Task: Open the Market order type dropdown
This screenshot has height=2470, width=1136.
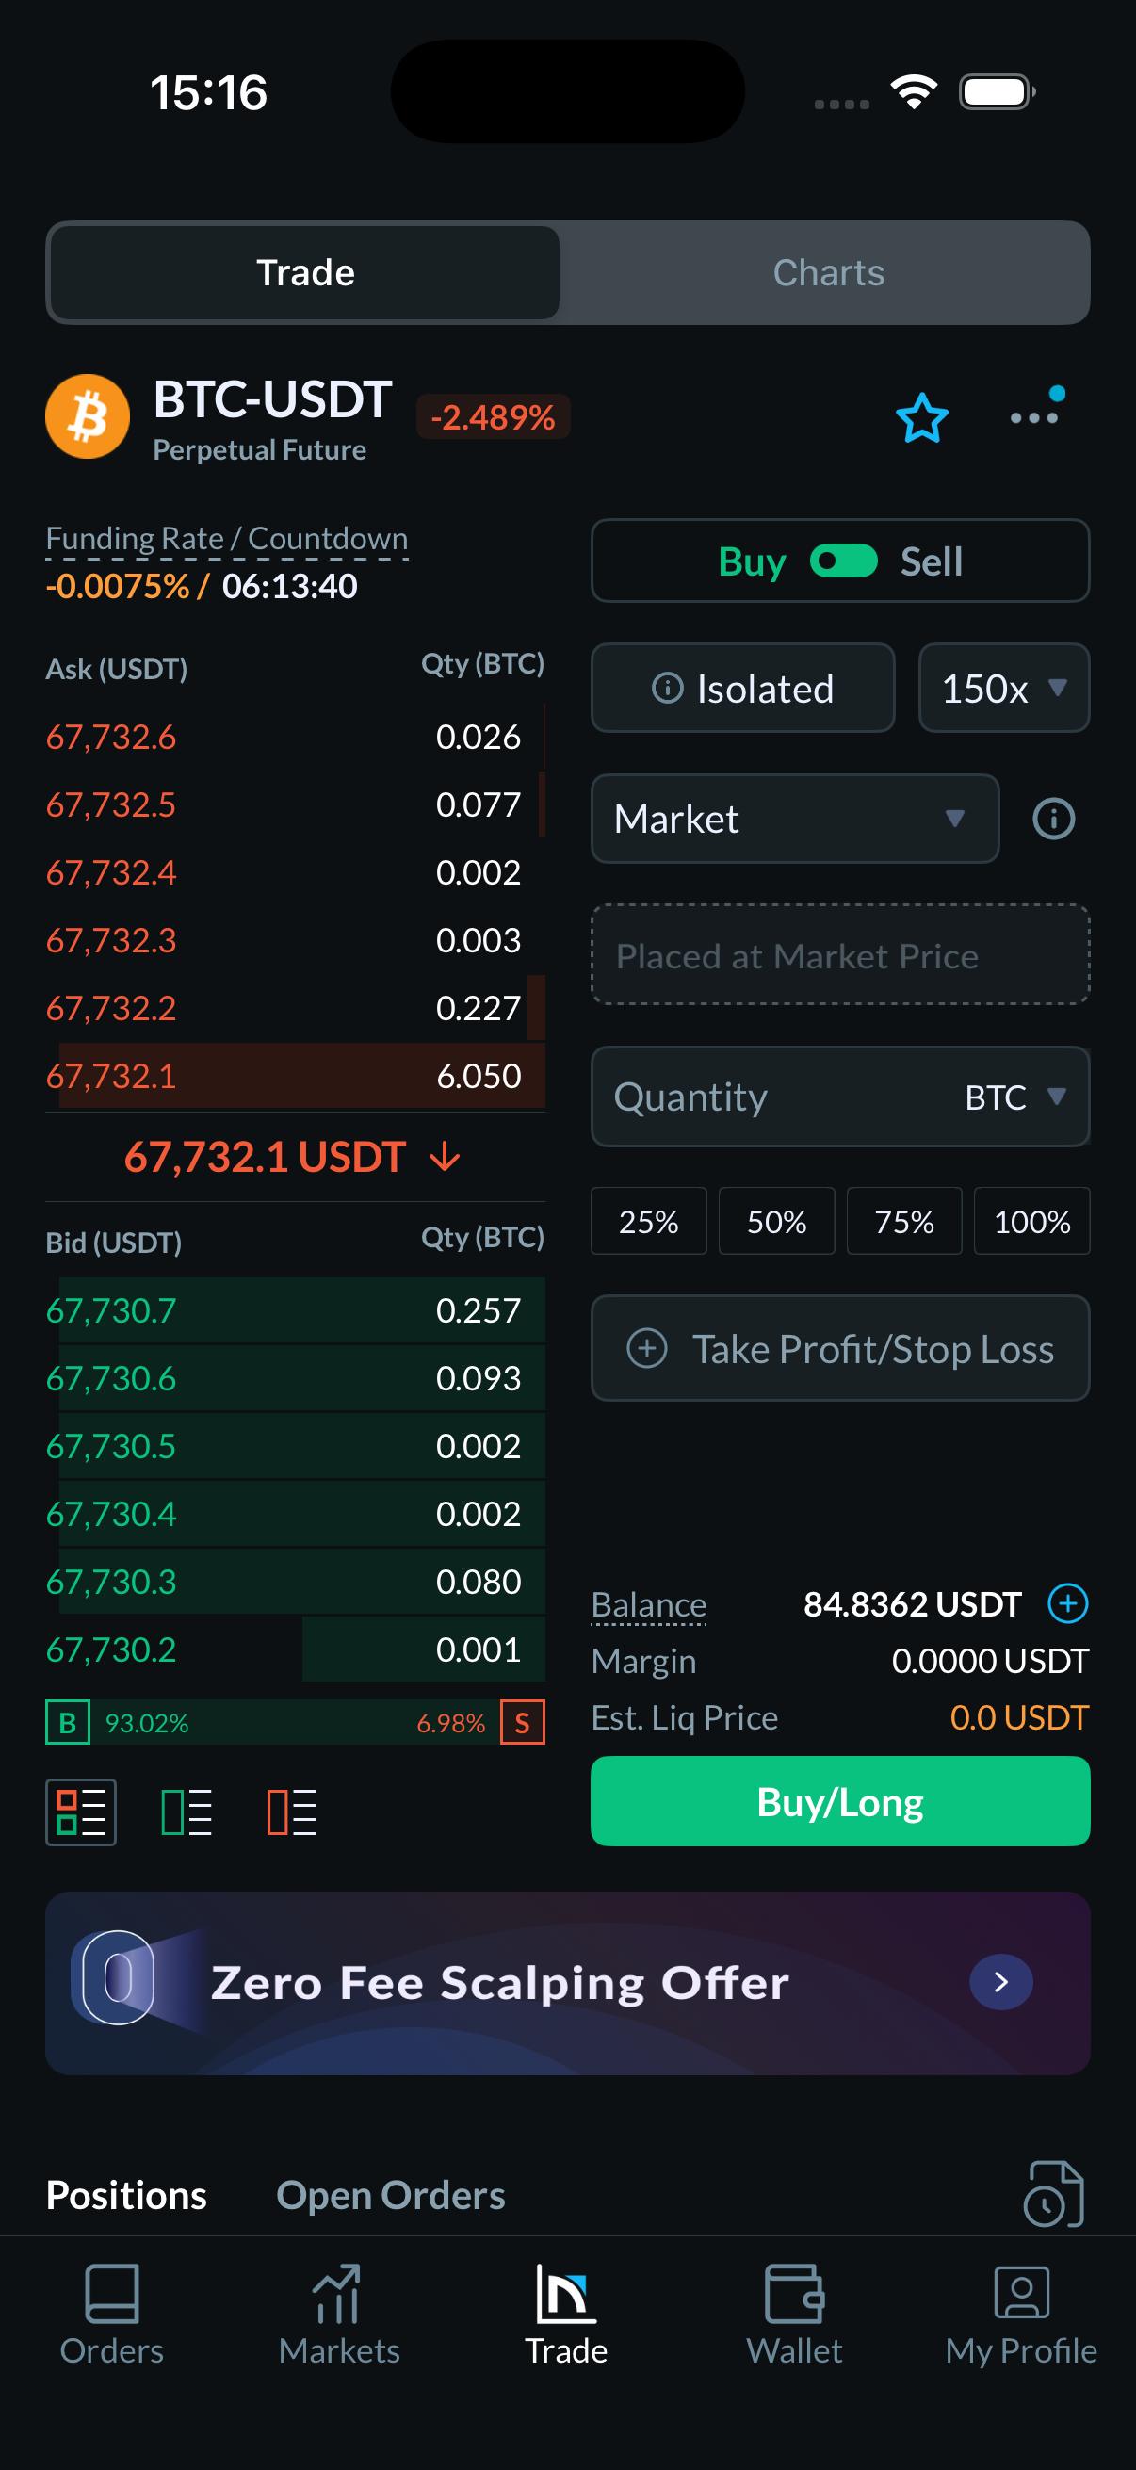Action: [795, 819]
